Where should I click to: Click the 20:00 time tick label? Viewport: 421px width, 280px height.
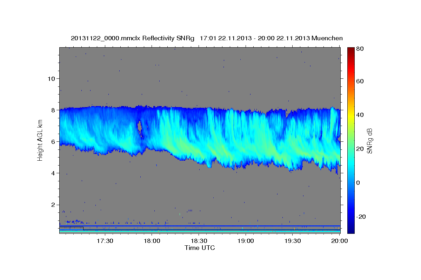click(340, 241)
